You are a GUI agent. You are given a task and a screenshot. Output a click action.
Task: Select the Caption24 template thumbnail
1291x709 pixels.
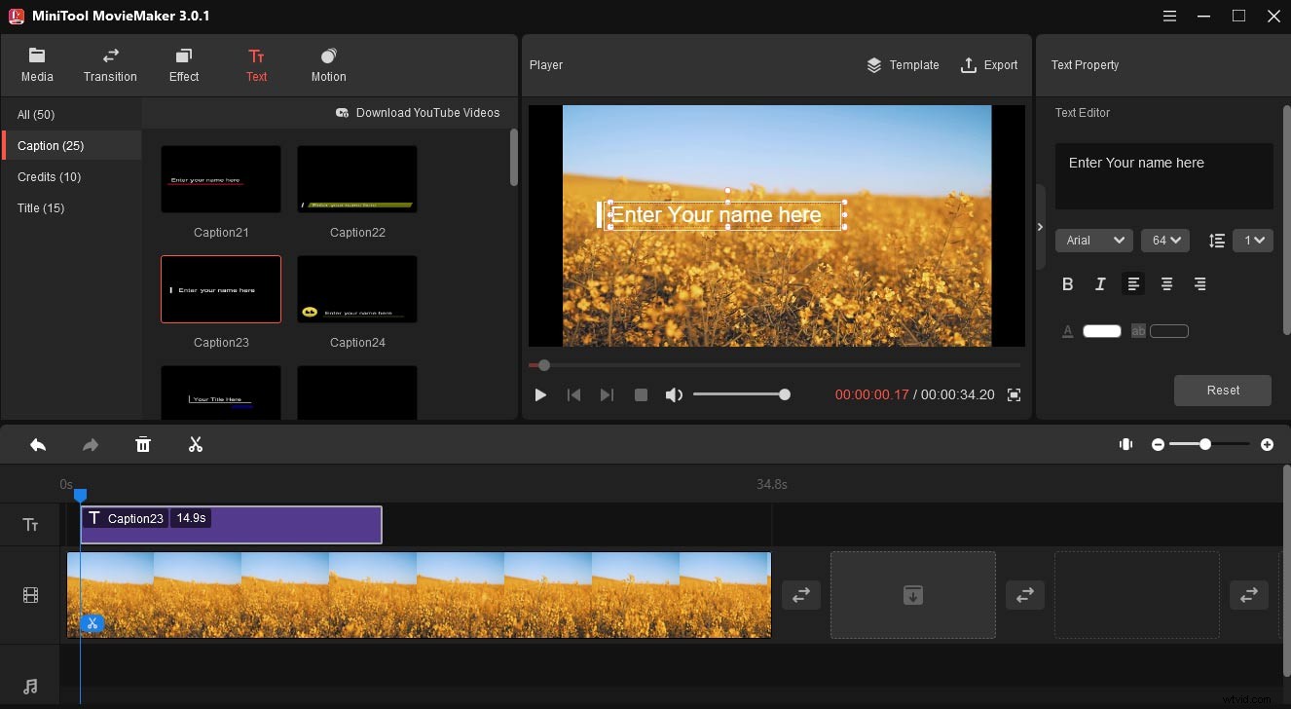[356, 288]
